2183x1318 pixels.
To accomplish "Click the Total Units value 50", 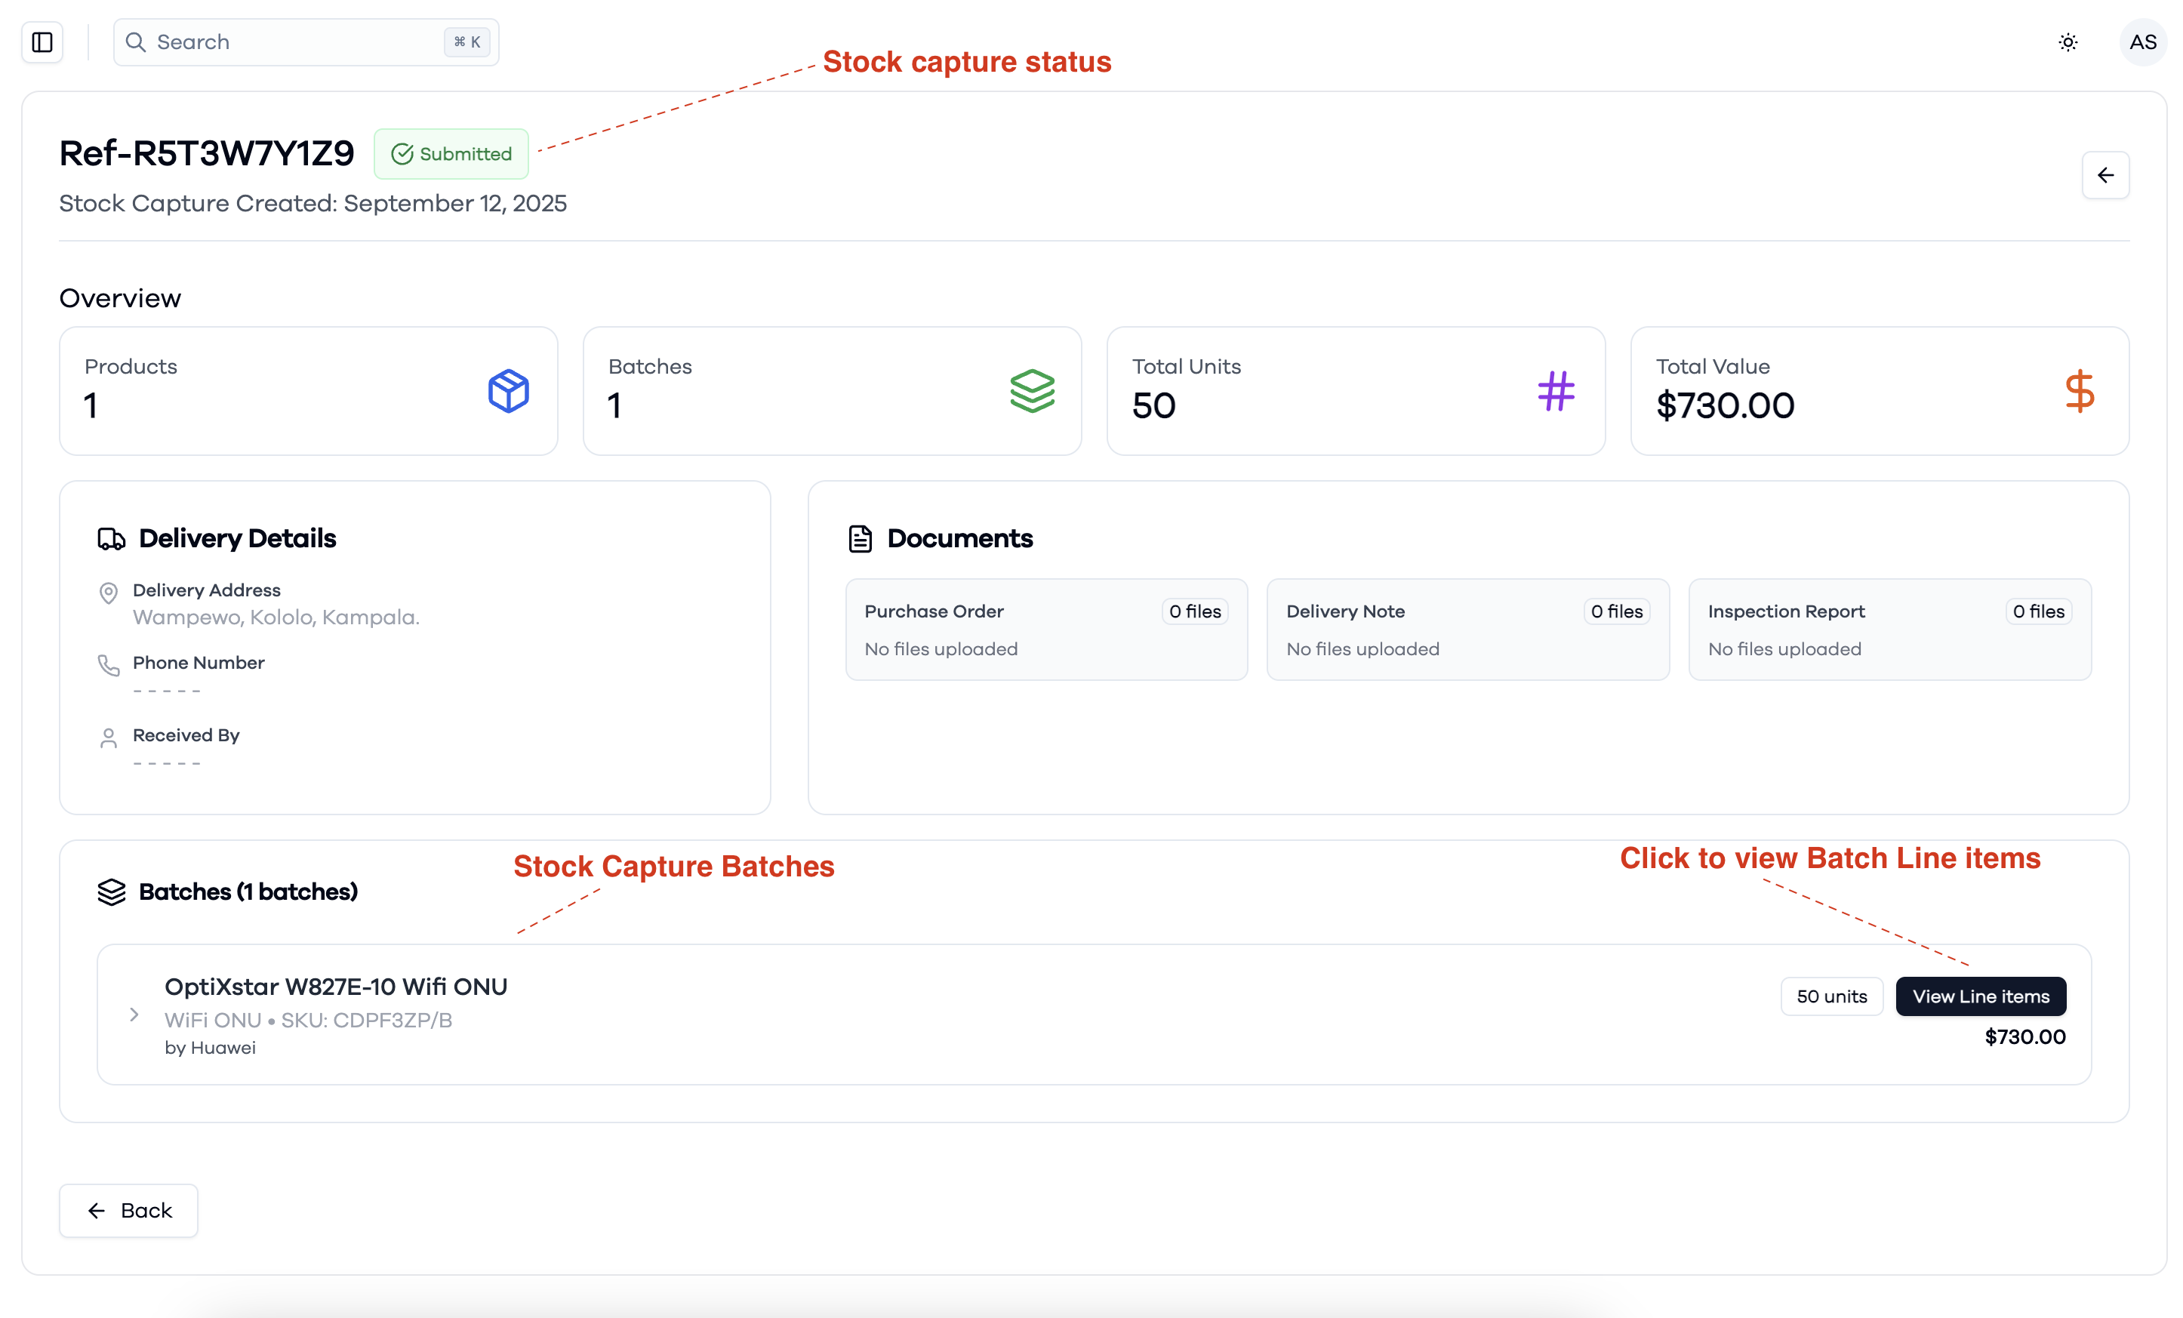I will 1153,405.
